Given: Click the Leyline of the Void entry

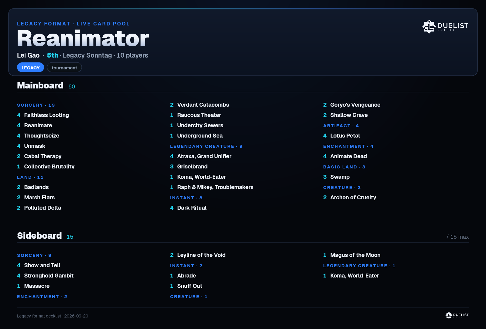Looking at the screenshot, I should 198,255.
